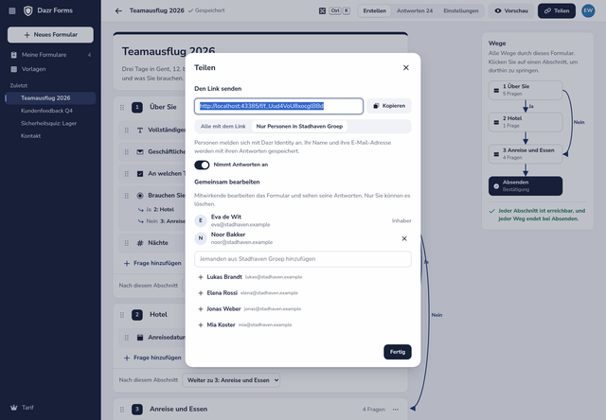Click the share link URL field
Screen dimensions: 606x420
(278, 106)
